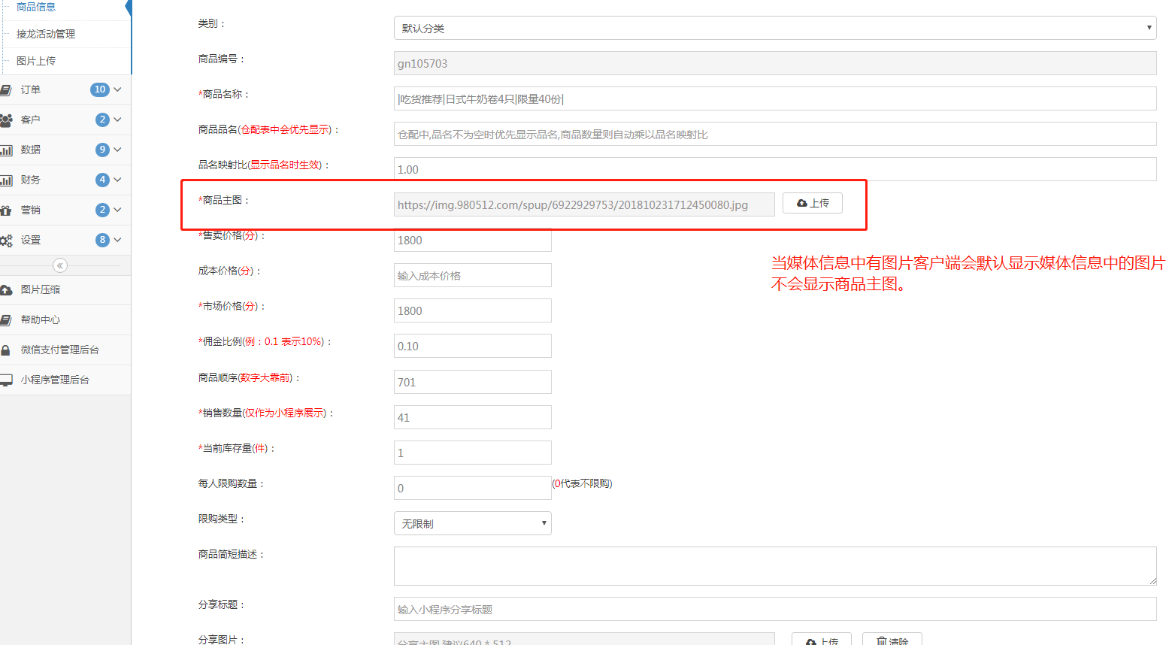This screenshot has width=1175, height=645.
Task: Focus the 商品名称 input field
Action: 775,98
